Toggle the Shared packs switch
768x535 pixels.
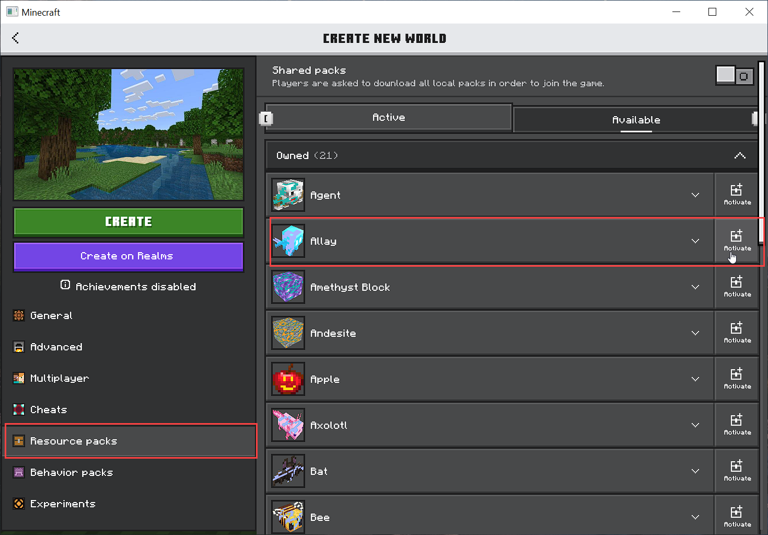(735, 76)
